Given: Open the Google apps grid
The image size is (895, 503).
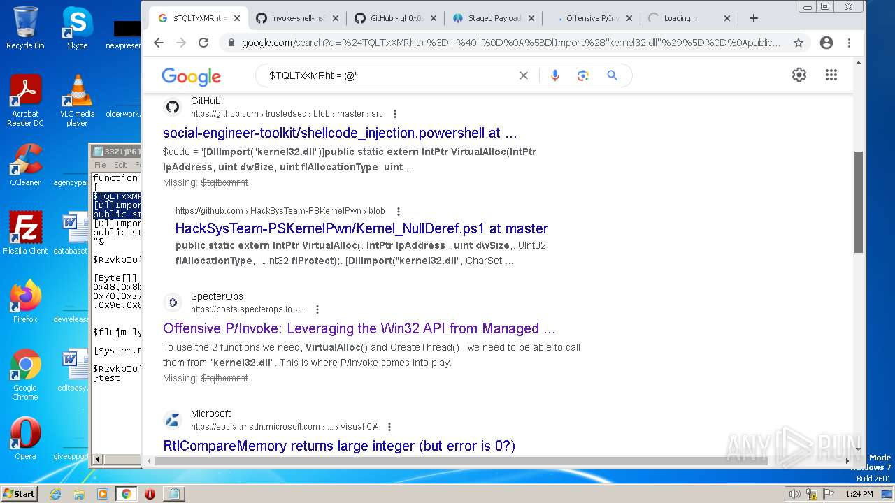Looking at the screenshot, I should pyautogui.click(x=831, y=75).
